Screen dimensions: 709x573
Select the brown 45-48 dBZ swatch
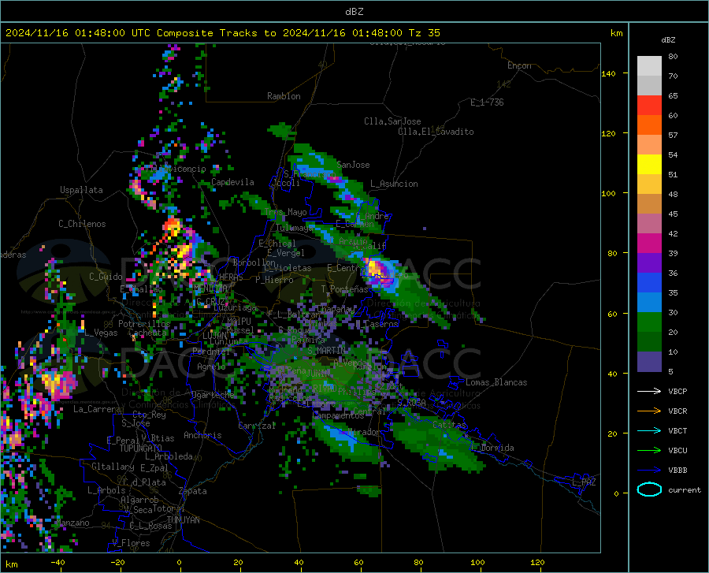click(x=649, y=204)
